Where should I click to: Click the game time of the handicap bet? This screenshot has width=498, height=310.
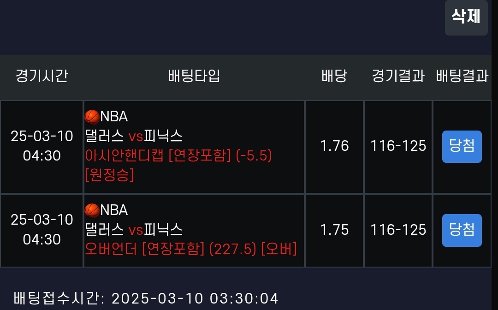tap(42, 146)
